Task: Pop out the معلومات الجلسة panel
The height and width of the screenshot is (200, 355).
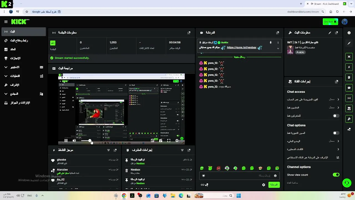Action: [x=189, y=32]
